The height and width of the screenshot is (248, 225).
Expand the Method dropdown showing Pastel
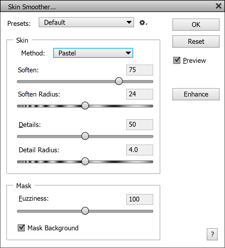(93, 53)
